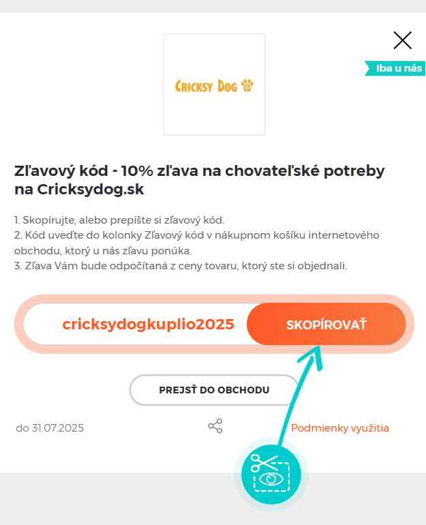This screenshot has width=426, height=525.
Task: Click the Cricksy Dog logo
Action: (214, 85)
